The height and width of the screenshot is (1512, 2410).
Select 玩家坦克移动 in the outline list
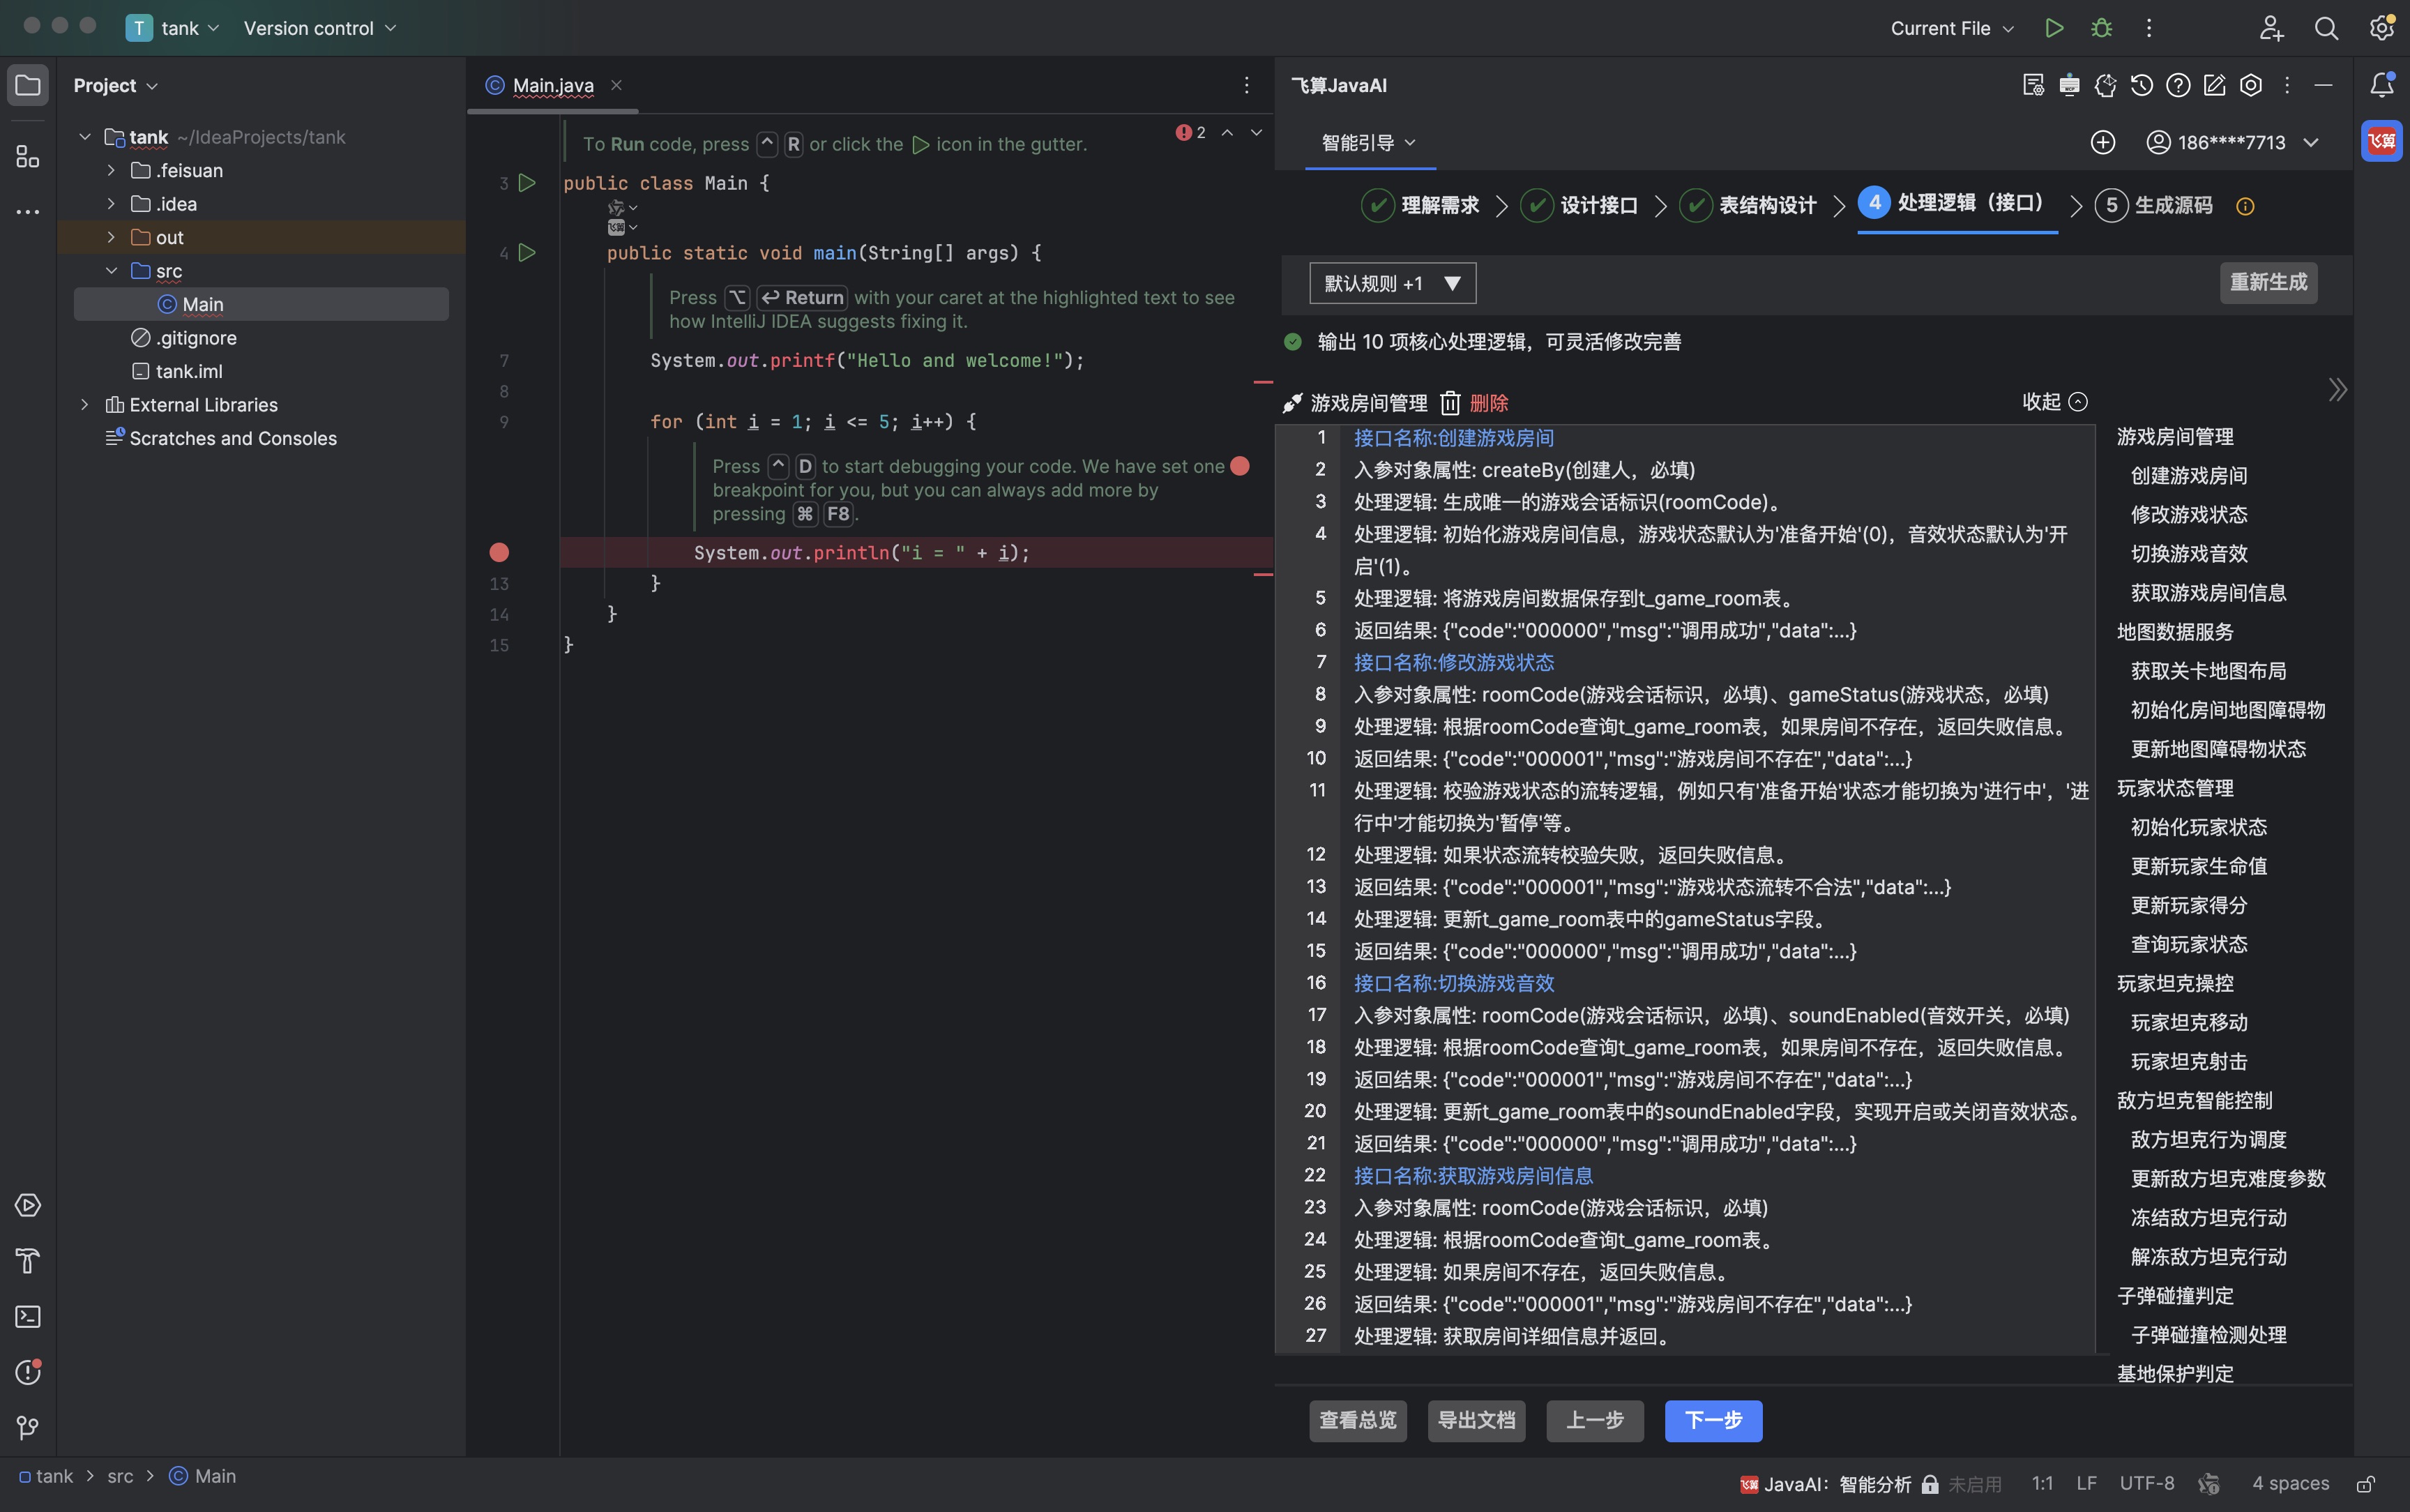pyautogui.click(x=2188, y=1022)
